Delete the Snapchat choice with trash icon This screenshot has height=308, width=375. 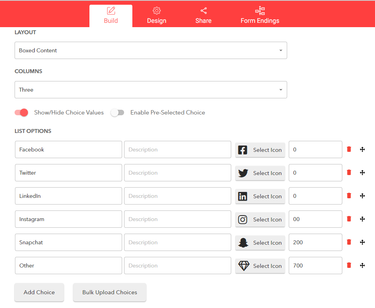click(x=349, y=242)
